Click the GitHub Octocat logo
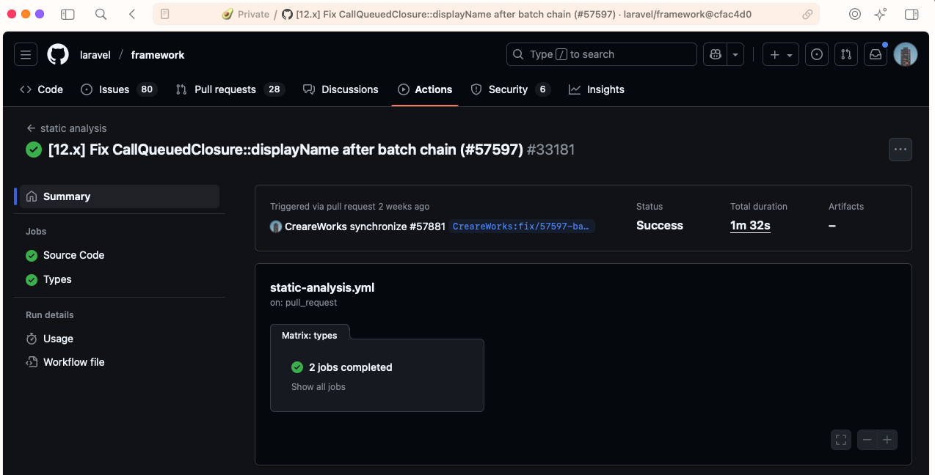The height and width of the screenshot is (475, 935). (x=58, y=55)
